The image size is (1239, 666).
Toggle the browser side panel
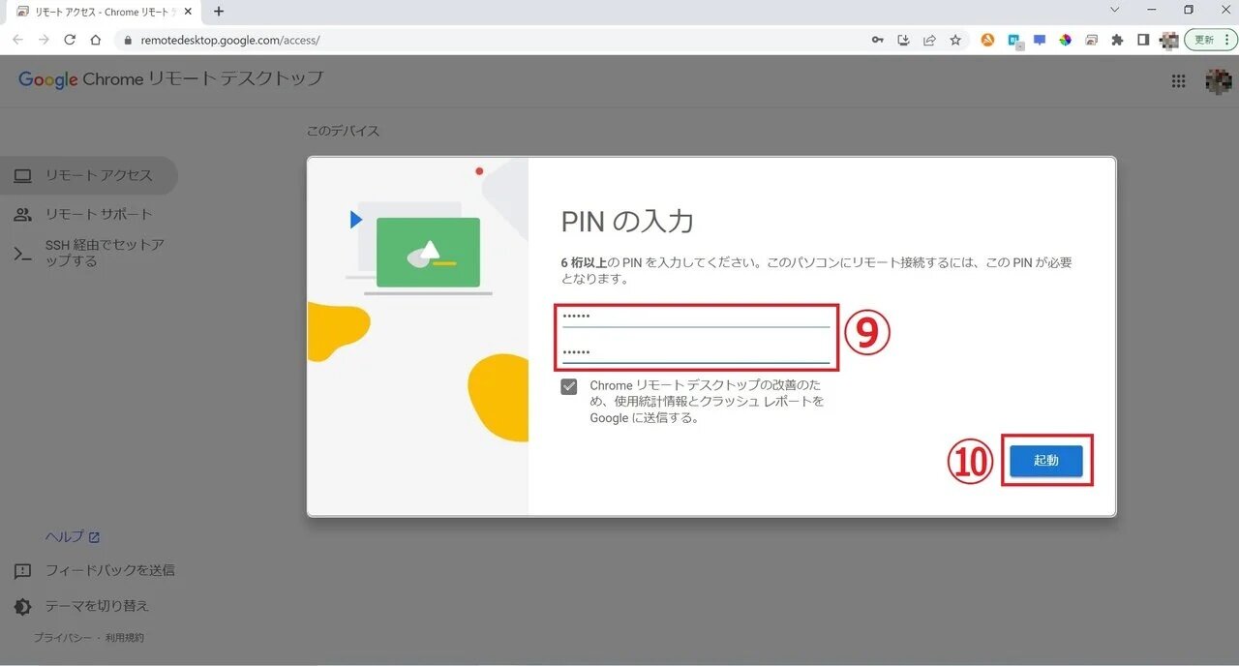coord(1143,40)
